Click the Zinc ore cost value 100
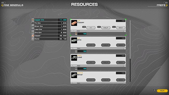The width and height of the screenshot is (169, 95). [82, 51]
